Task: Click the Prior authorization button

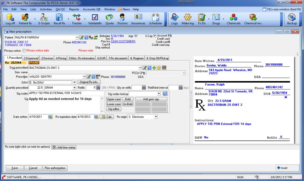Action: (55, 168)
